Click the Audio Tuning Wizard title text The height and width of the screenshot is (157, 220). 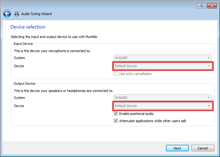point(36,14)
